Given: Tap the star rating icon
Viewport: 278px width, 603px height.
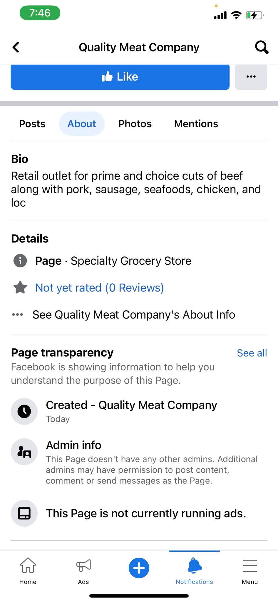Looking at the screenshot, I should [20, 288].
